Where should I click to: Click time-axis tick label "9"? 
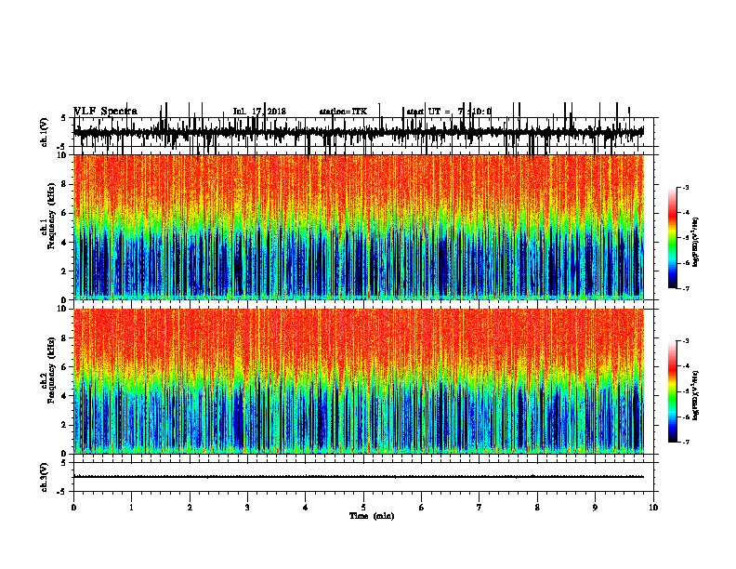click(x=595, y=508)
